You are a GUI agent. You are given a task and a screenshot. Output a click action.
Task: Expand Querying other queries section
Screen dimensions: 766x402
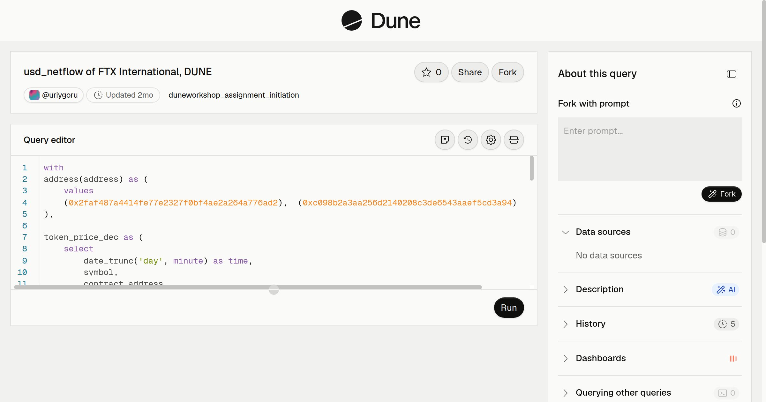coord(565,393)
